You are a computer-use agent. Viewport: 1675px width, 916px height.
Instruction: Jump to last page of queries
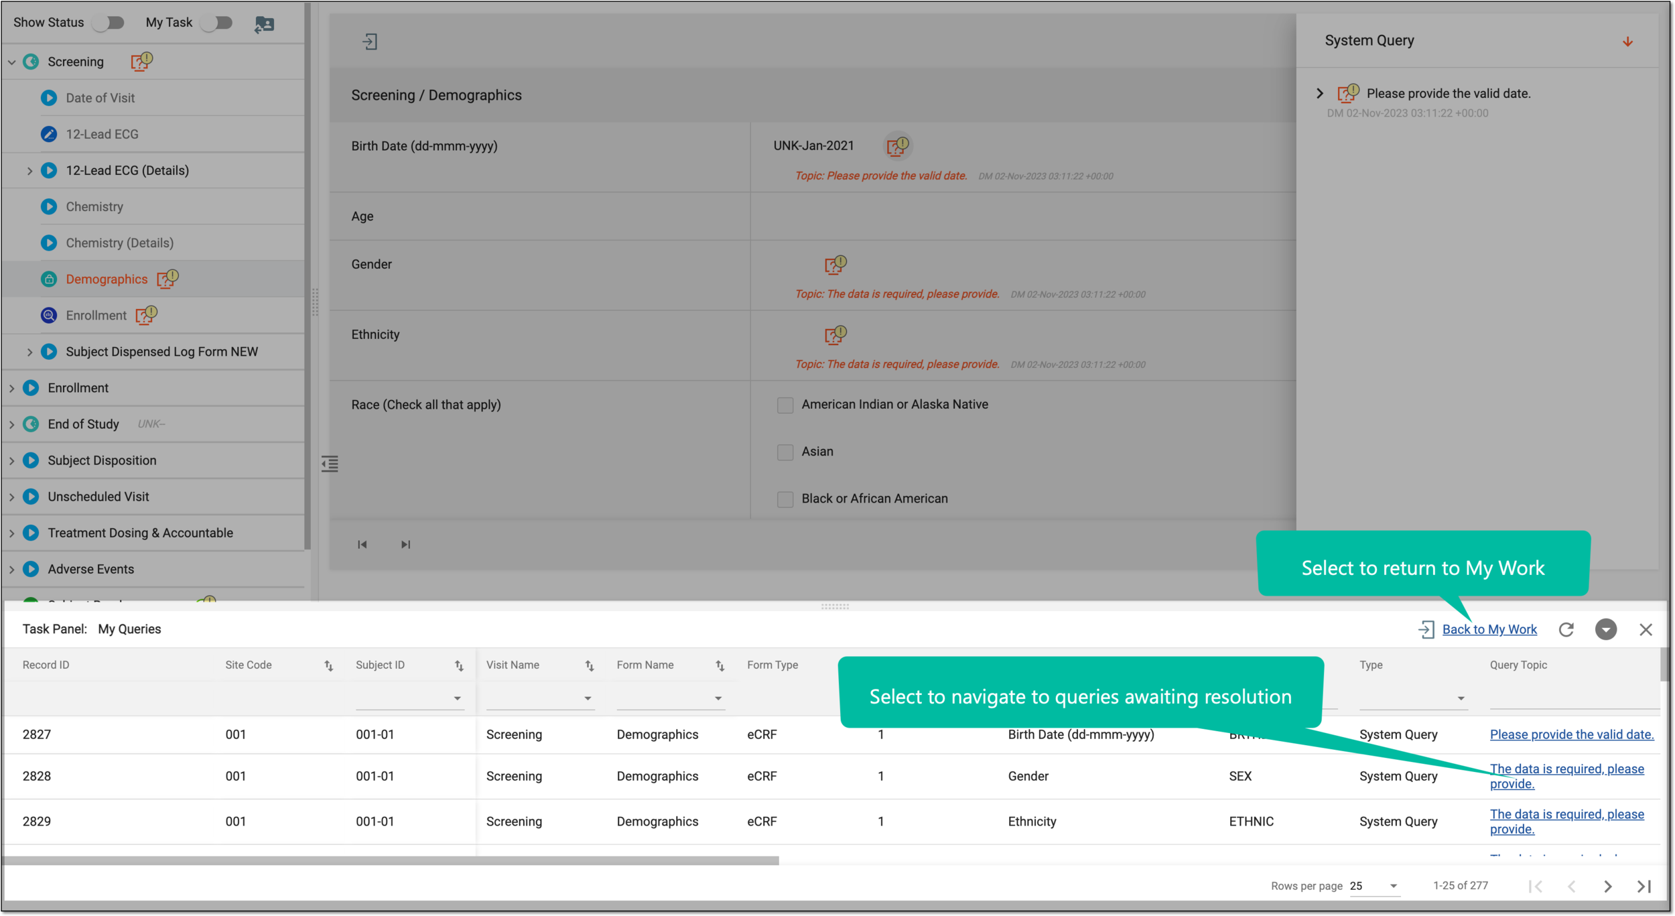[1644, 886]
